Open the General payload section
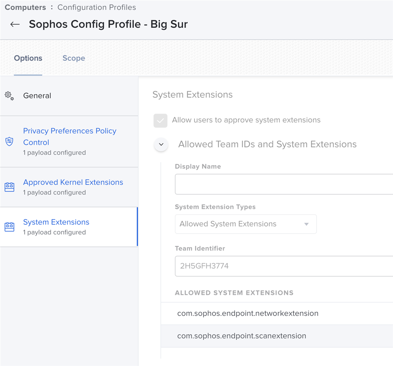Viewport: 393px width, 366px height. pos(69,96)
